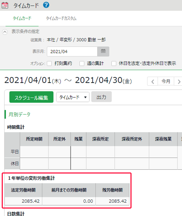This screenshot has height=216, width=182.
Task: Open the calendar picker beside 表示月 field
Action: [x=103, y=51]
